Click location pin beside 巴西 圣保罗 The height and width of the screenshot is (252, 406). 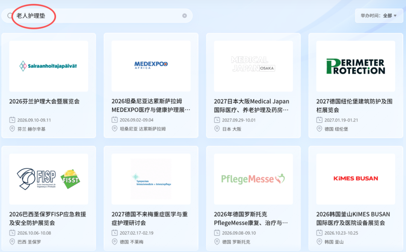tap(12, 241)
